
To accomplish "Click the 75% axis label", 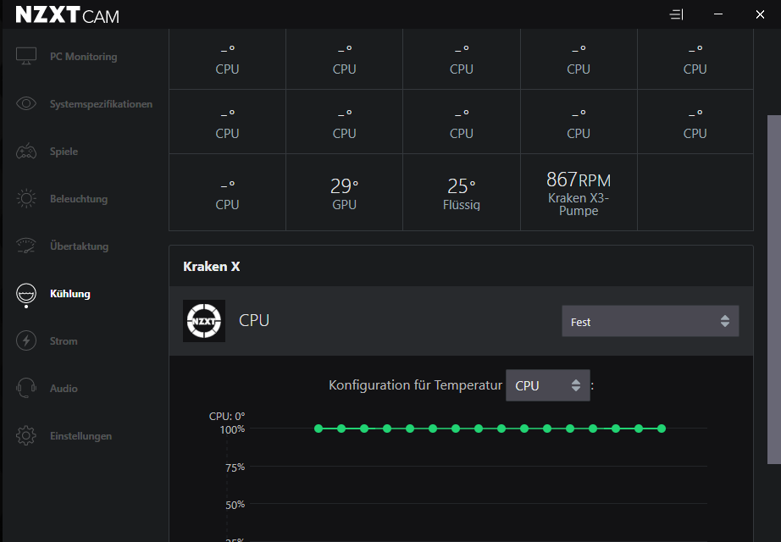I will pos(235,467).
